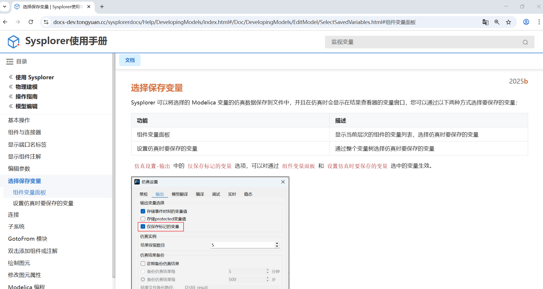Go back to the previous page
The height and width of the screenshot is (289, 543).
pyautogui.click(x=5, y=22)
